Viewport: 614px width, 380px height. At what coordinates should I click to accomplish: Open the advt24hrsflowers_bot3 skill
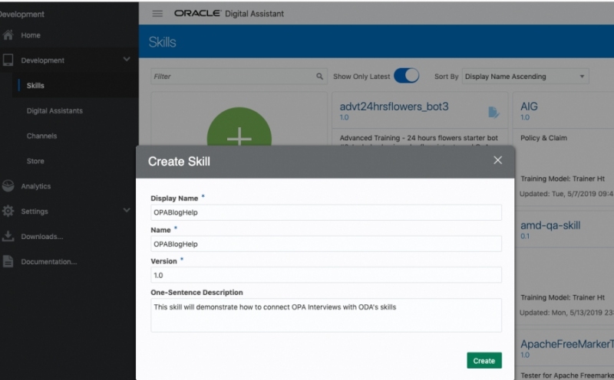[x=394, y=106]
